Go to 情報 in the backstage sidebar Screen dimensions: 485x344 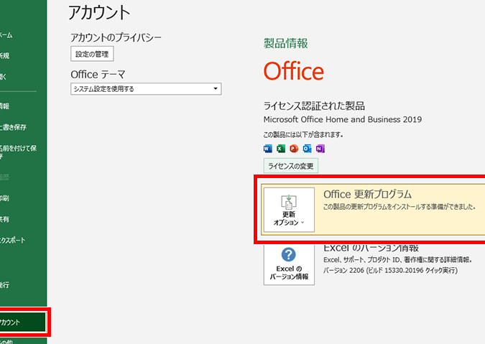pyautogui.click(x=6, y=106)
